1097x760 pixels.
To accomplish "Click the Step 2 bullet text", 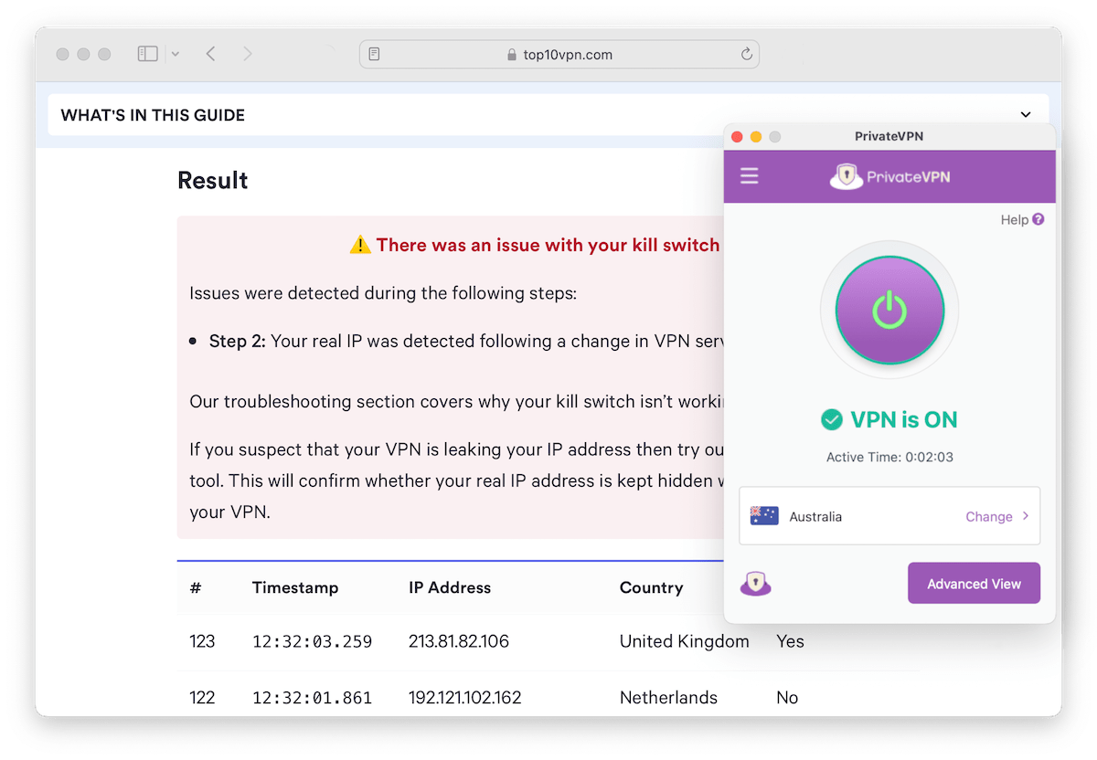I will pos(466,342).
